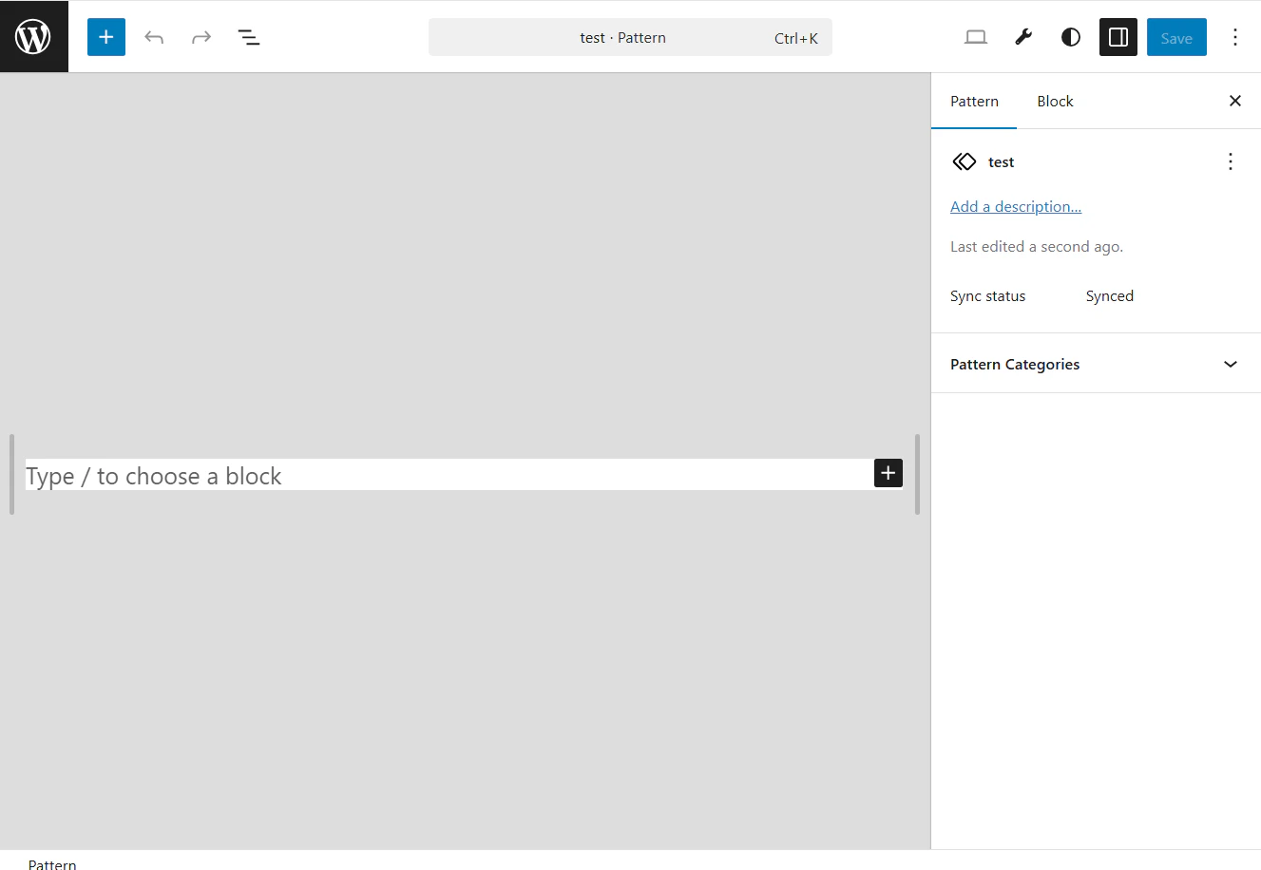
Task: Open the Styles half-circle icon
Action: (1071, 37)
